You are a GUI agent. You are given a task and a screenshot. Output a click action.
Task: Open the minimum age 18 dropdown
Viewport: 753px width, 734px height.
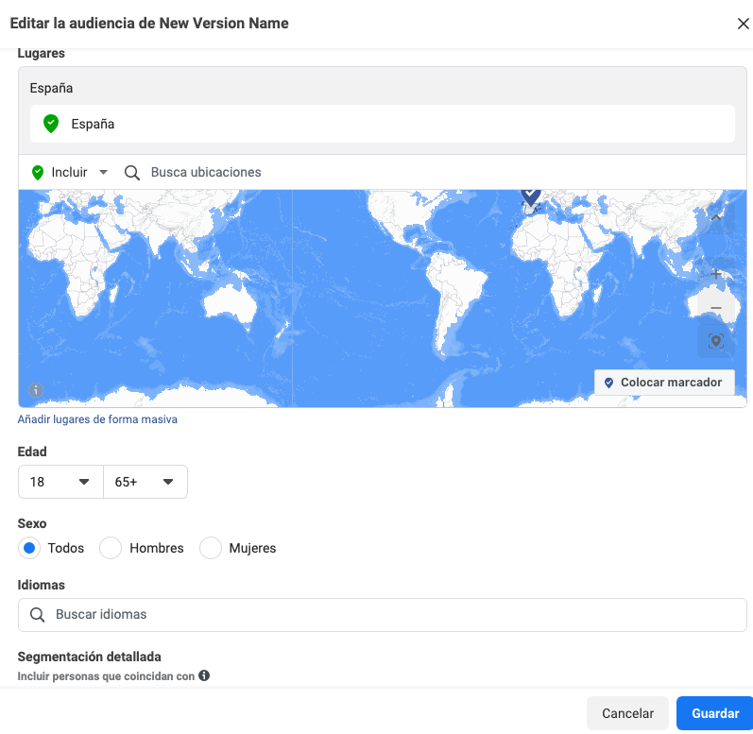(x=60, y=482)
